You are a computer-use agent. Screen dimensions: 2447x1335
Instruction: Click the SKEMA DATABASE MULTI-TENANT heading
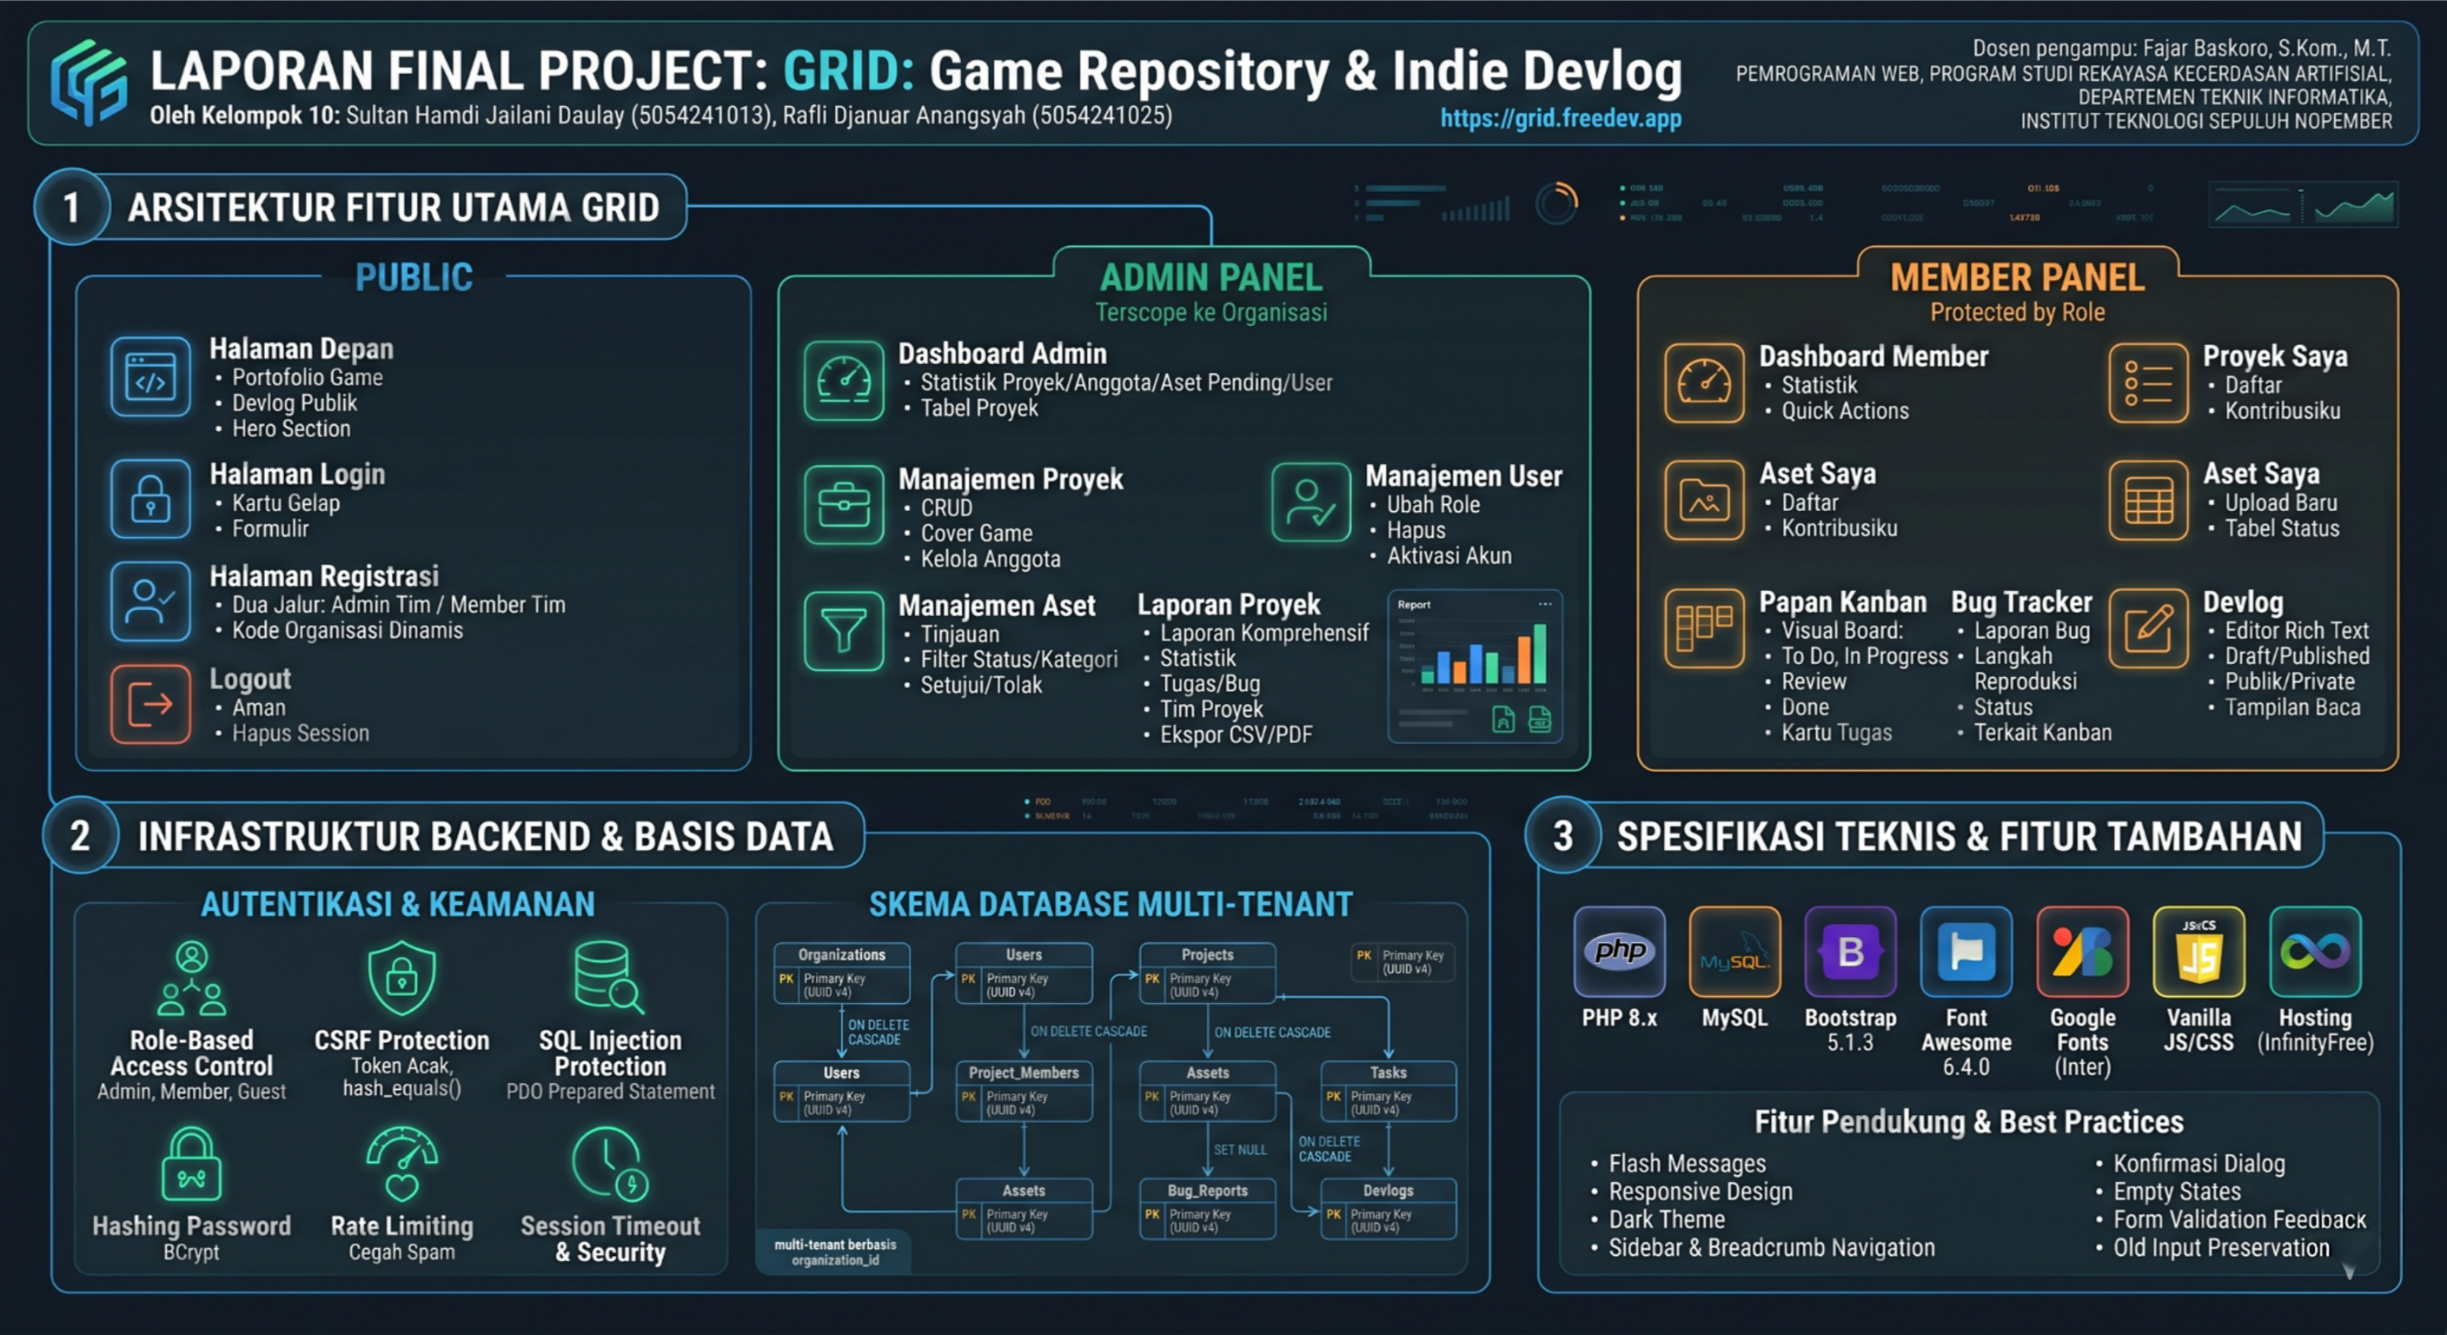[1111, 904]
